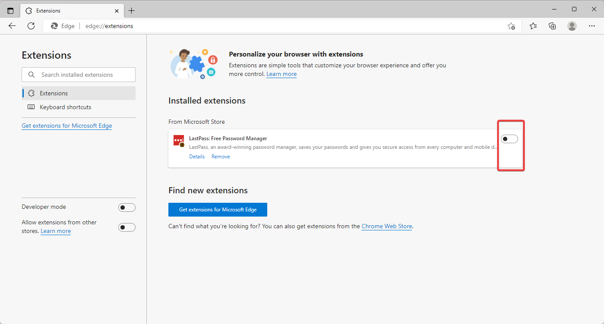Enable the LastPass extension toggle

tap(509, 139)
